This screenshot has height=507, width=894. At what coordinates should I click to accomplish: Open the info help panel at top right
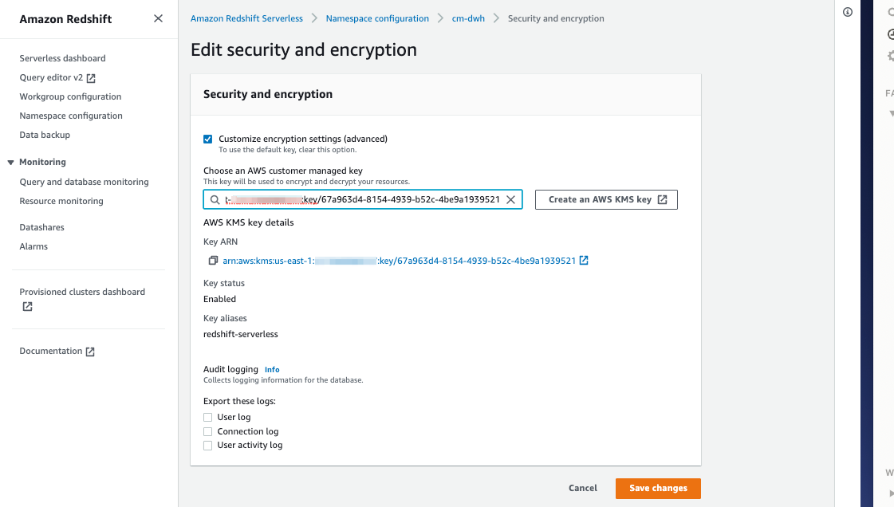pyautogui.click(x=847, y=12)
